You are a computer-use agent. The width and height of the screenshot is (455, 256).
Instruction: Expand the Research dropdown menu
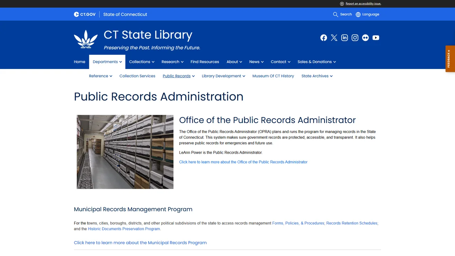172,62
